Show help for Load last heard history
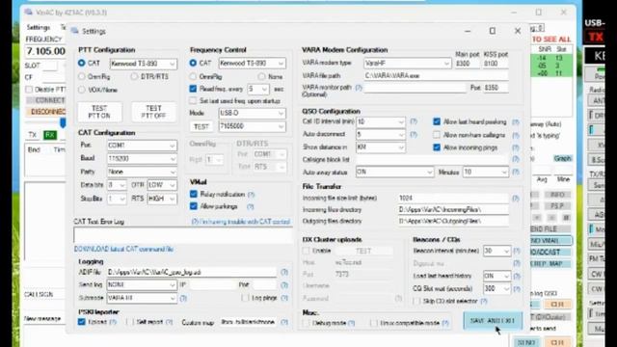The width and height of the screenshot is (617, 347). pos(517,276)
